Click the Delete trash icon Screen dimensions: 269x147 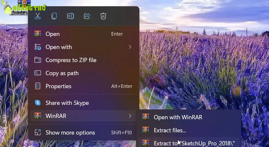(x=103, y=16)
